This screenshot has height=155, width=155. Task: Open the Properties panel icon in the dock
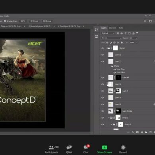pyautogui.click(x=97, y=36)
